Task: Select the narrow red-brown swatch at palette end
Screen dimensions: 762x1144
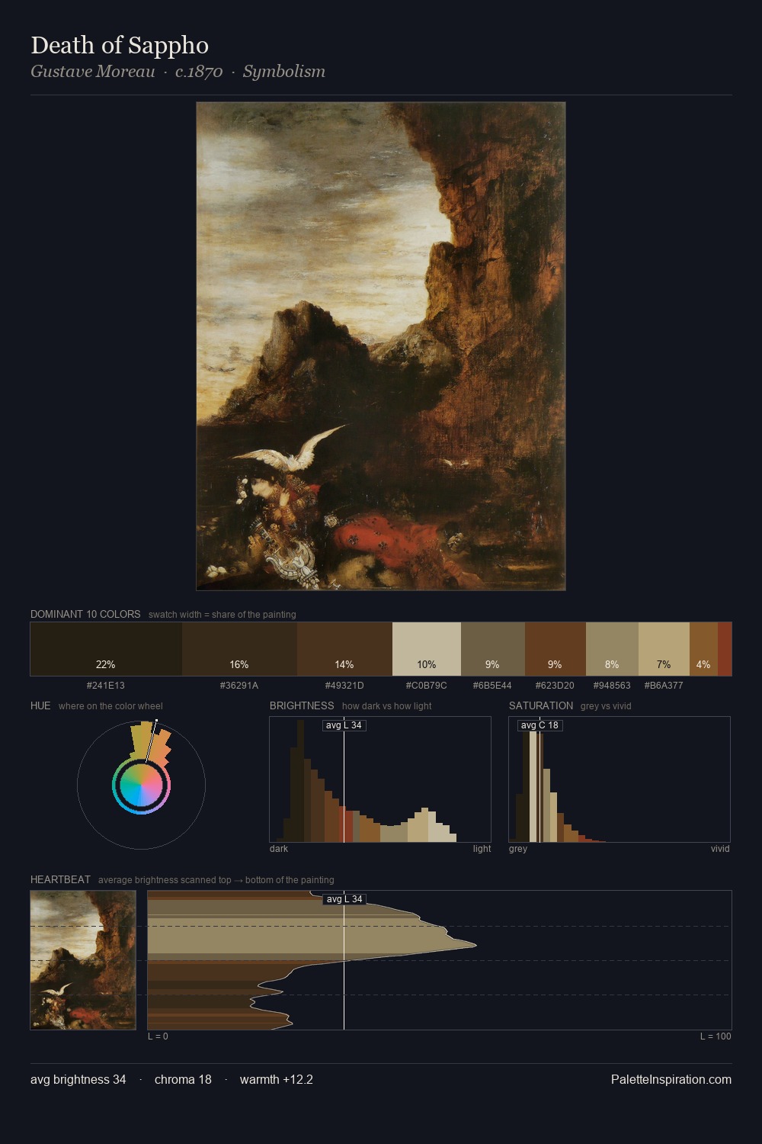Action: (725, 649)
